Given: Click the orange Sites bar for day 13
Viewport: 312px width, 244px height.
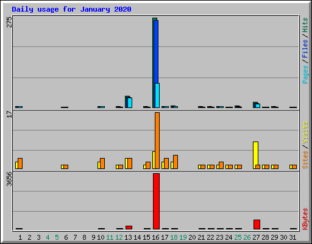Looking at the screenshot, I should pyautogui.click(x=130, y=163).
